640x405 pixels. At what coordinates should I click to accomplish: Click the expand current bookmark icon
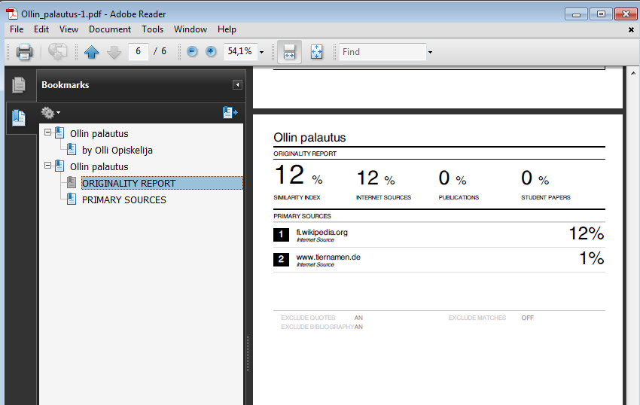click(230, 112)
